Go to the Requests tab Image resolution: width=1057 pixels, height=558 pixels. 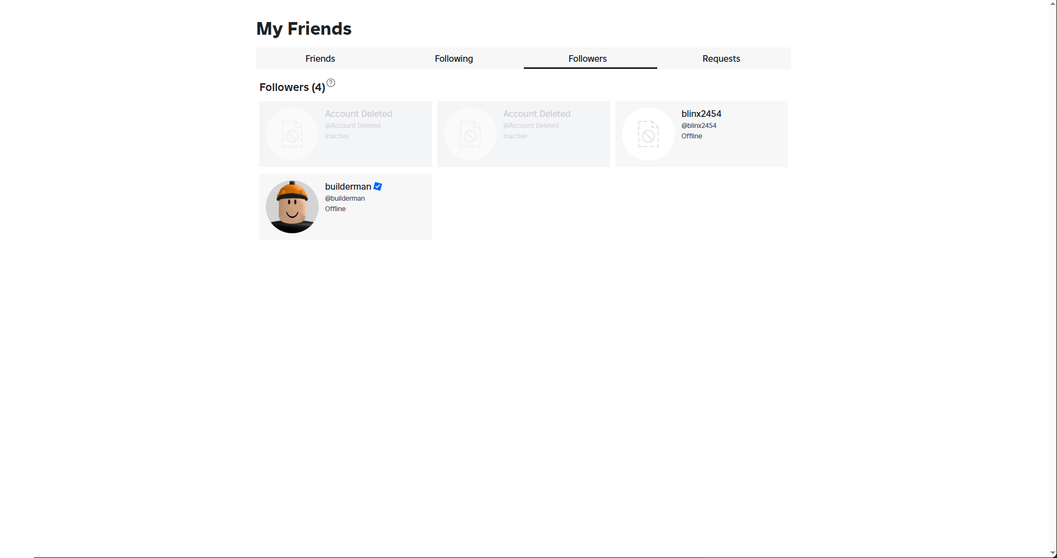[x=721, y=58]
